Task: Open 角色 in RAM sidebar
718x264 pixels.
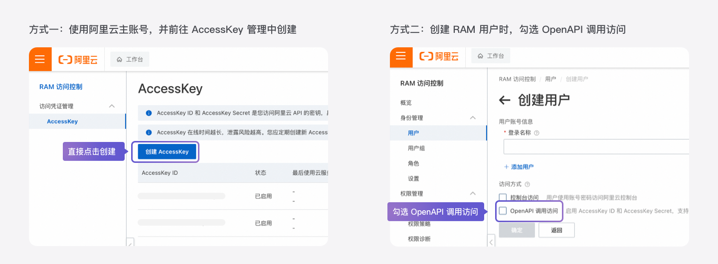Action: [413, 163]
